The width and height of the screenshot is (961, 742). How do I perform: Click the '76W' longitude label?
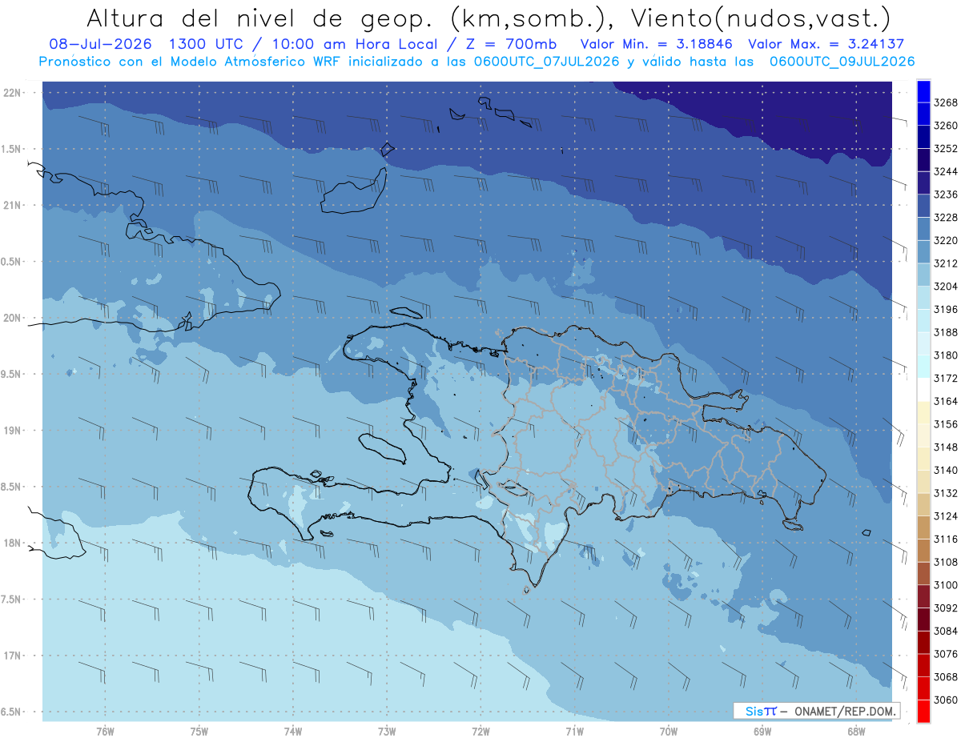click(105, 732)
